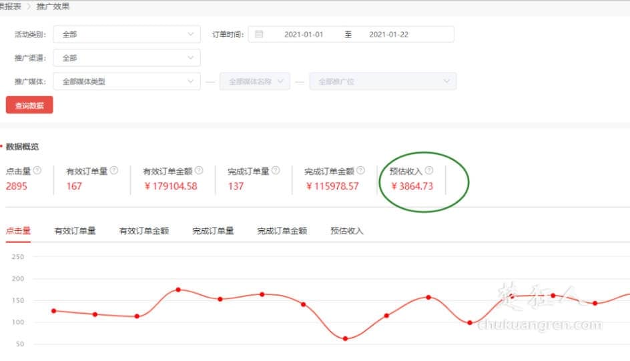Click the 167 valid orders value
The image size is (630, 361).
pyautogui.click(x=74, y=186)
